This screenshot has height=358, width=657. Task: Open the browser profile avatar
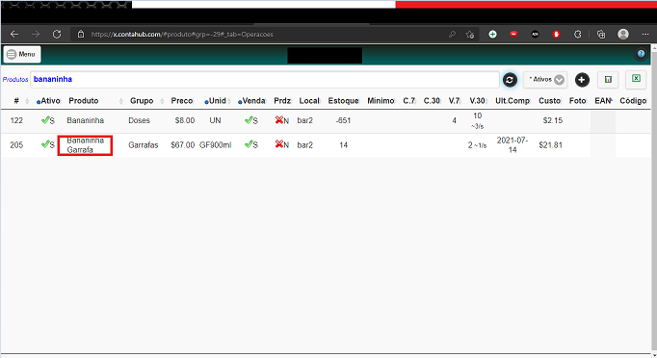(623, 35)
